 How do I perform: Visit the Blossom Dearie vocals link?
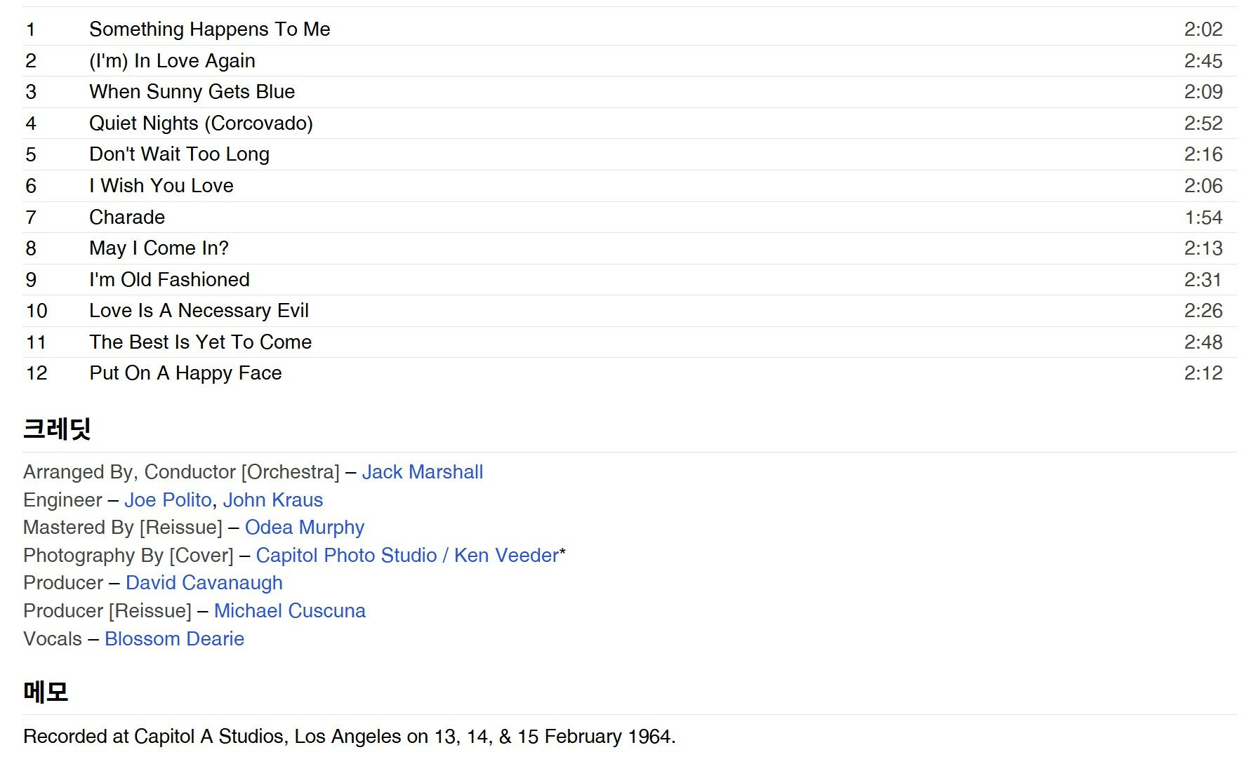[x=174, y=639]
